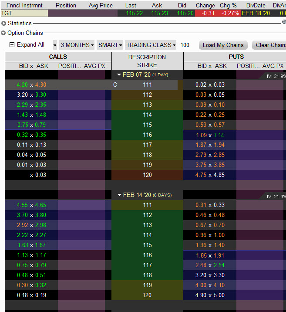The image size is (286, 312).
Task: Open the SMART exchange dropdown
Action: pyautogui.click(x=110, y=45)
